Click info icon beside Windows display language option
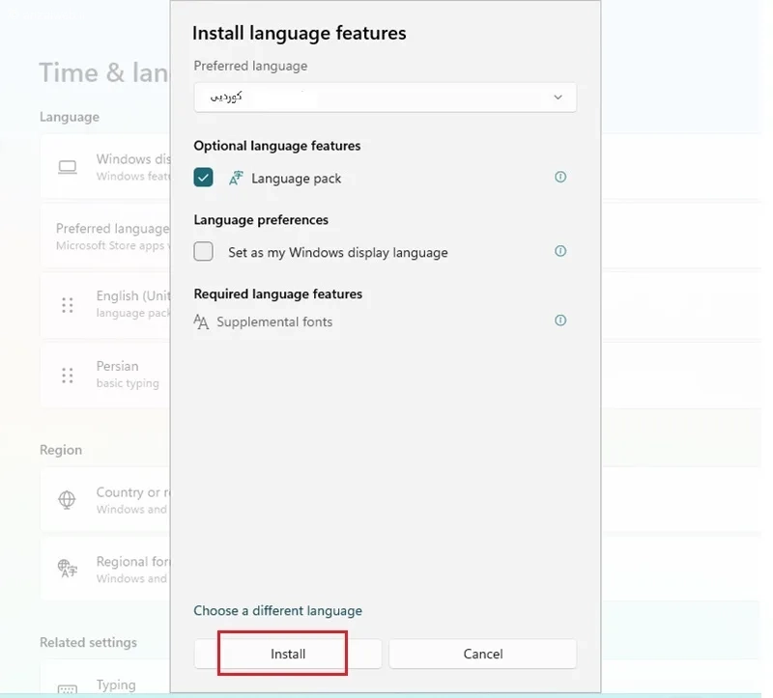Viewport: 773px width, 698px height. [x=560, y=251]
